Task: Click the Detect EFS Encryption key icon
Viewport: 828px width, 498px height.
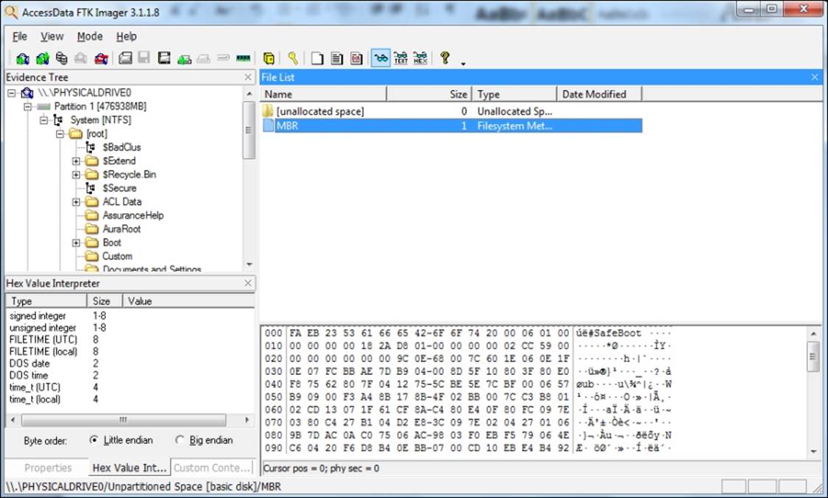Action: (292, 58)
